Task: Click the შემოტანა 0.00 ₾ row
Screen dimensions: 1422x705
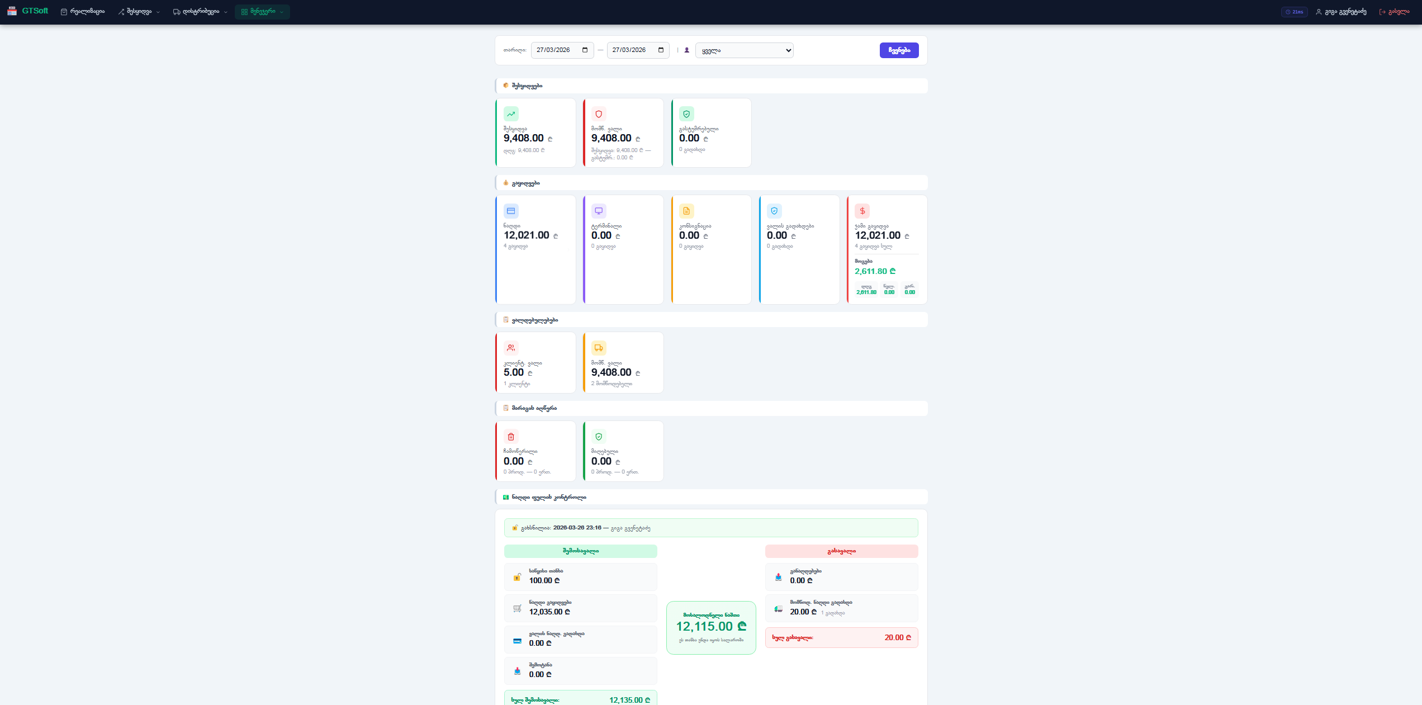Action: pos(581,671)
